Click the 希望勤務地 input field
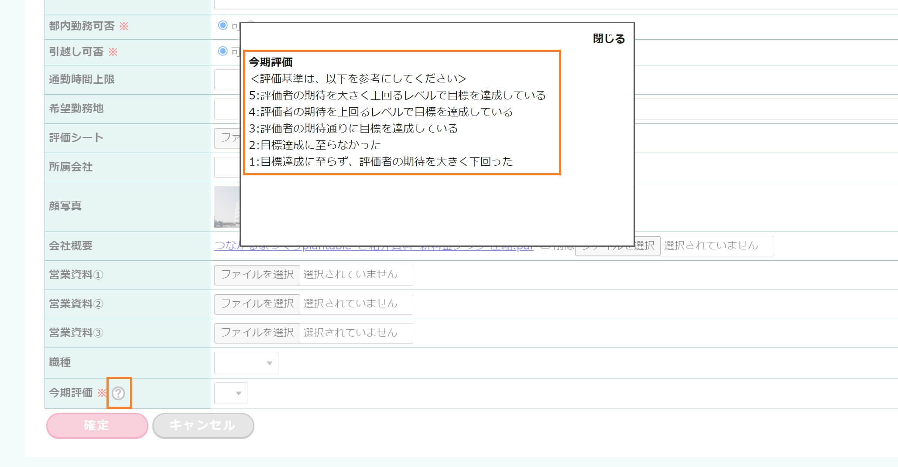 [x=227, y=109]
